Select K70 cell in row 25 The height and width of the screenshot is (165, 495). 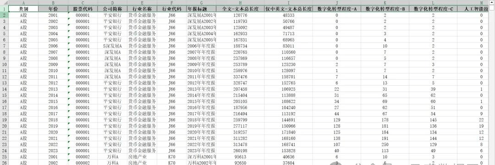(x=171, y=156)
